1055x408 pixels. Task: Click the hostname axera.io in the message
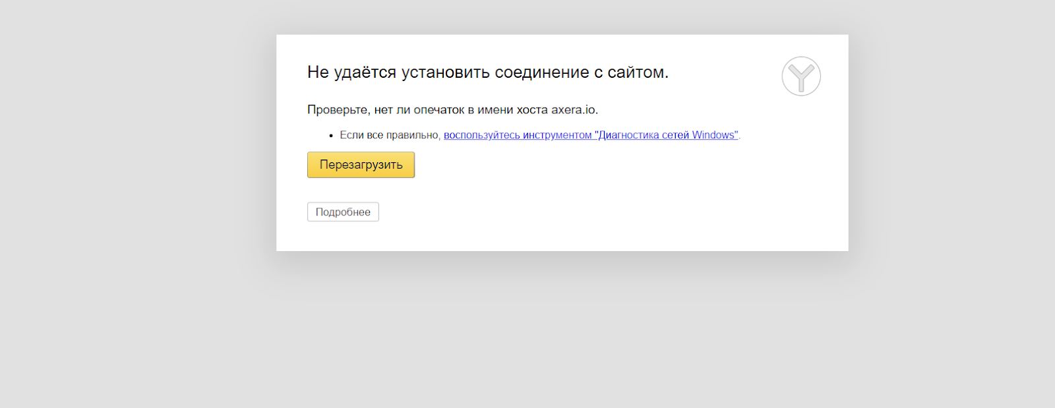pos(574,110)
